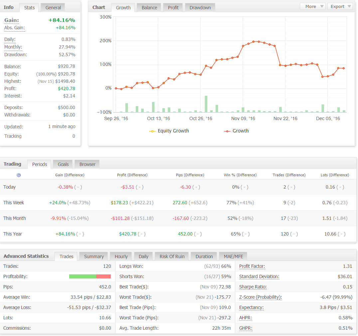Click the Tracking row label

[13, 136]
